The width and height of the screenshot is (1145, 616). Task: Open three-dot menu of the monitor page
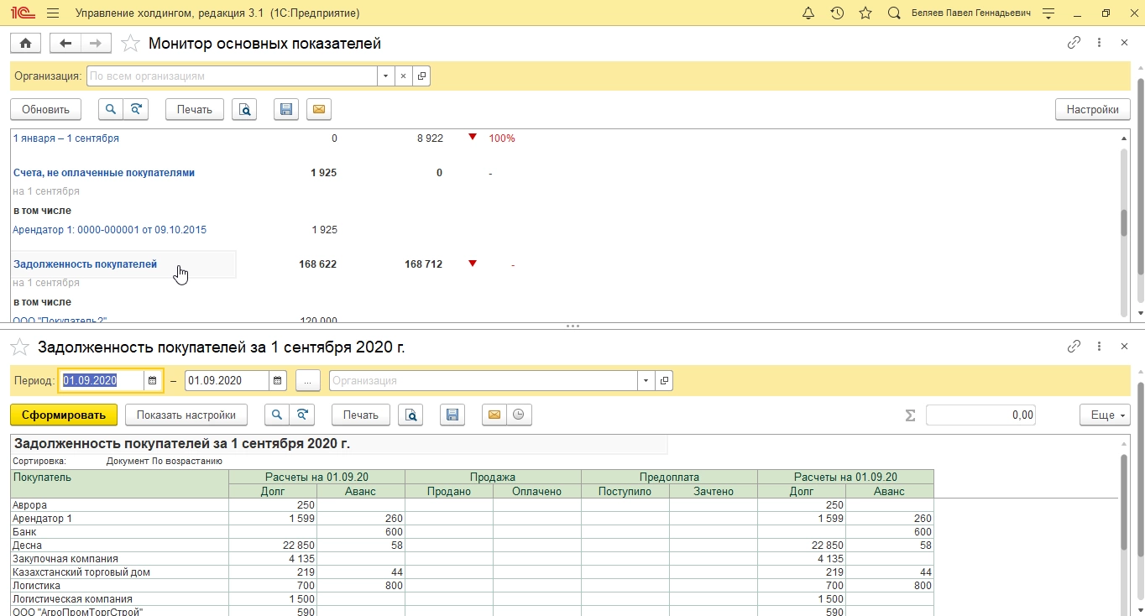pyautogui.click(x=1099, y=43)
